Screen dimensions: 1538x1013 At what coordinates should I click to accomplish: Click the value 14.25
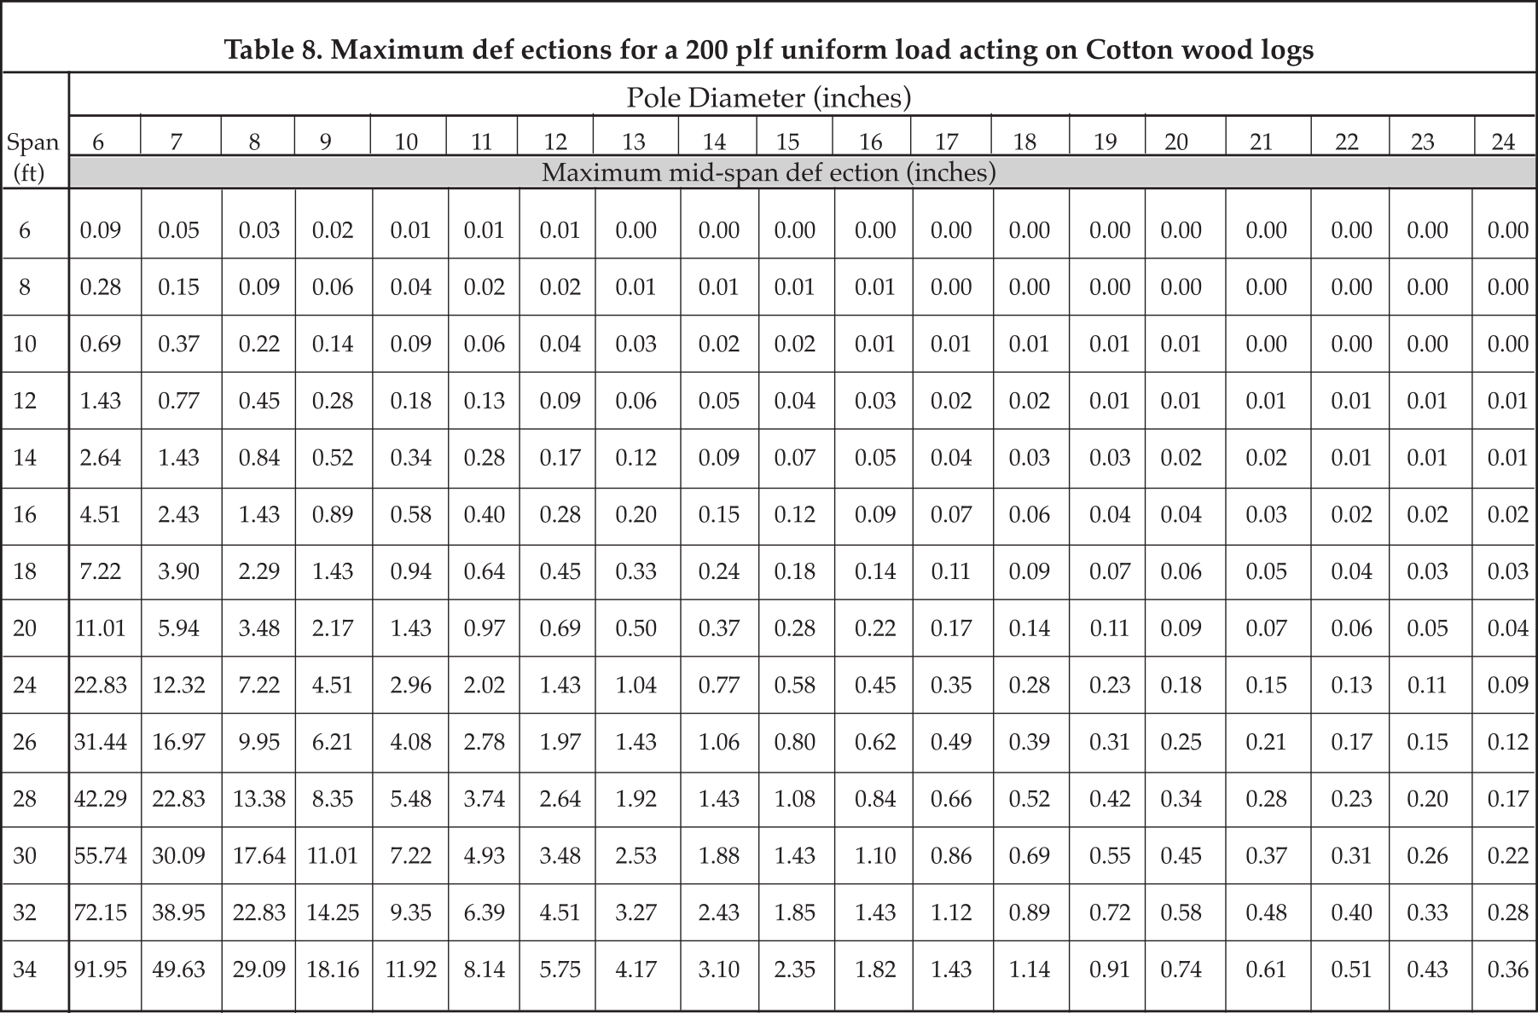(333, 912)
